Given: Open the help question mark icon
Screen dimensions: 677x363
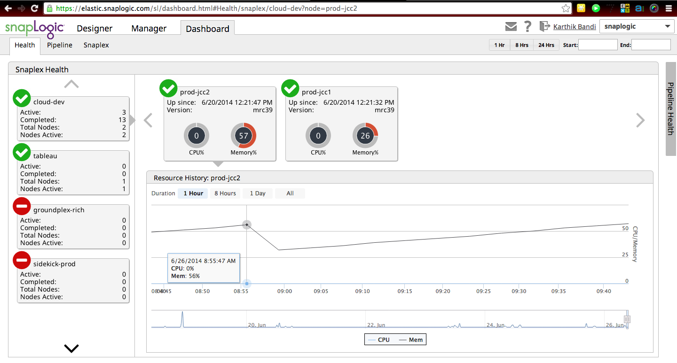Looking at the screenshot, I should click(527, 26).
